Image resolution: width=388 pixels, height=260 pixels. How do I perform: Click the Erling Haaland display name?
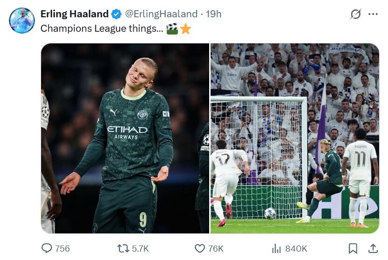[x=74, y=14]
